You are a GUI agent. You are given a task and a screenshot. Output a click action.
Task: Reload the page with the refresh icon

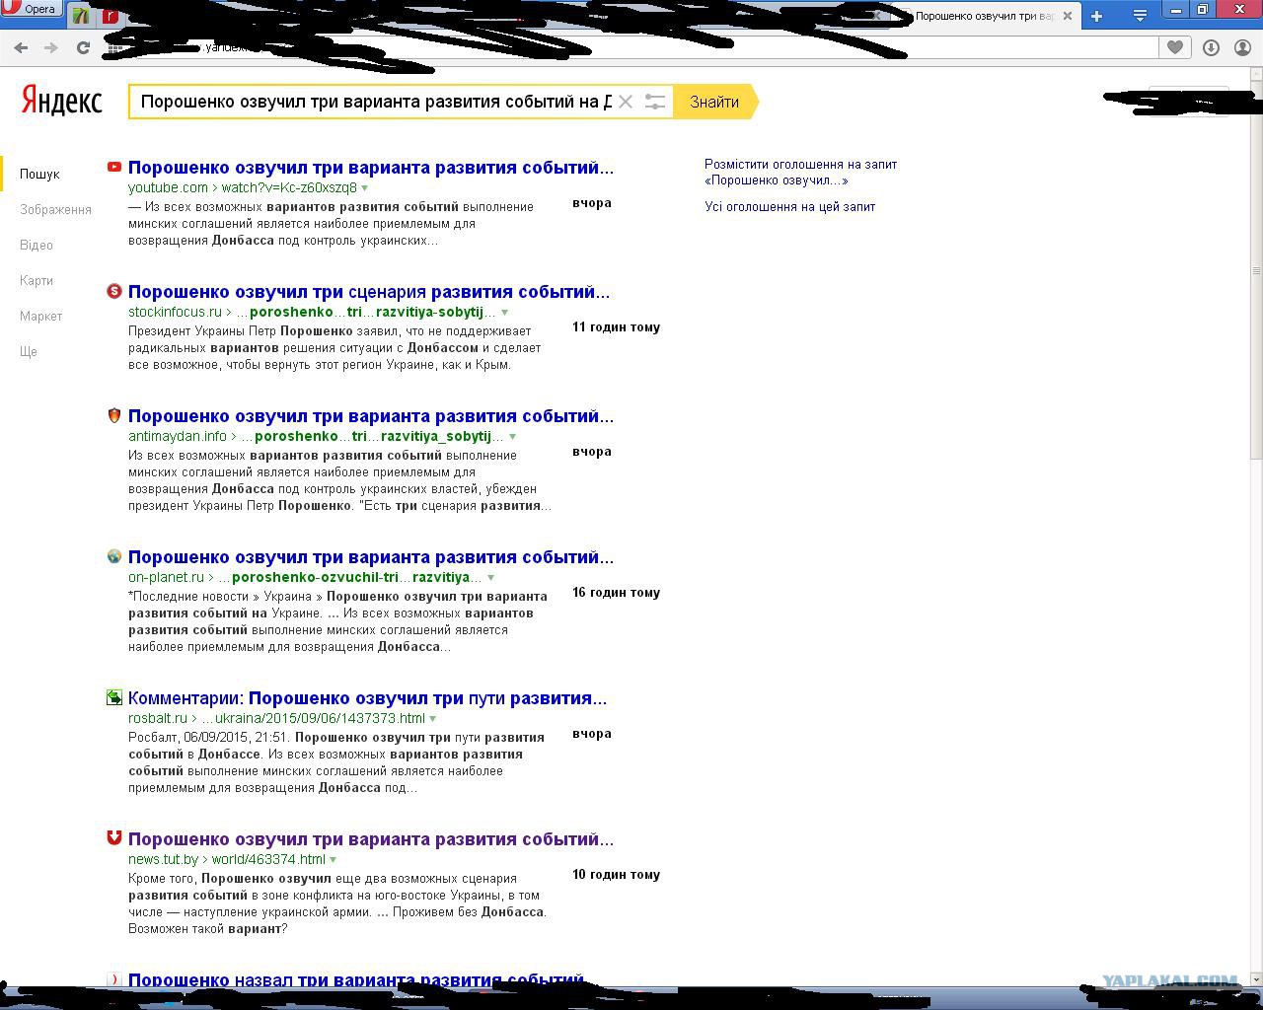(x=83, y=47)
